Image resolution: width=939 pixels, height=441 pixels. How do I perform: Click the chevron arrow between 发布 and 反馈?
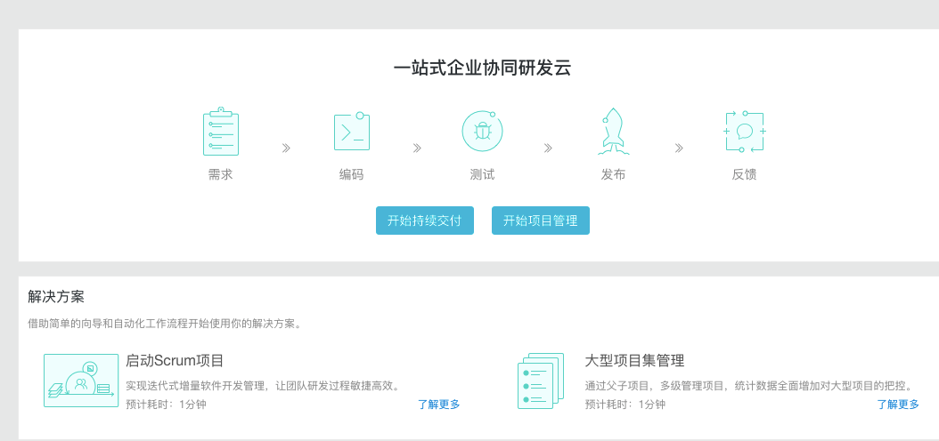coord(679,148)
